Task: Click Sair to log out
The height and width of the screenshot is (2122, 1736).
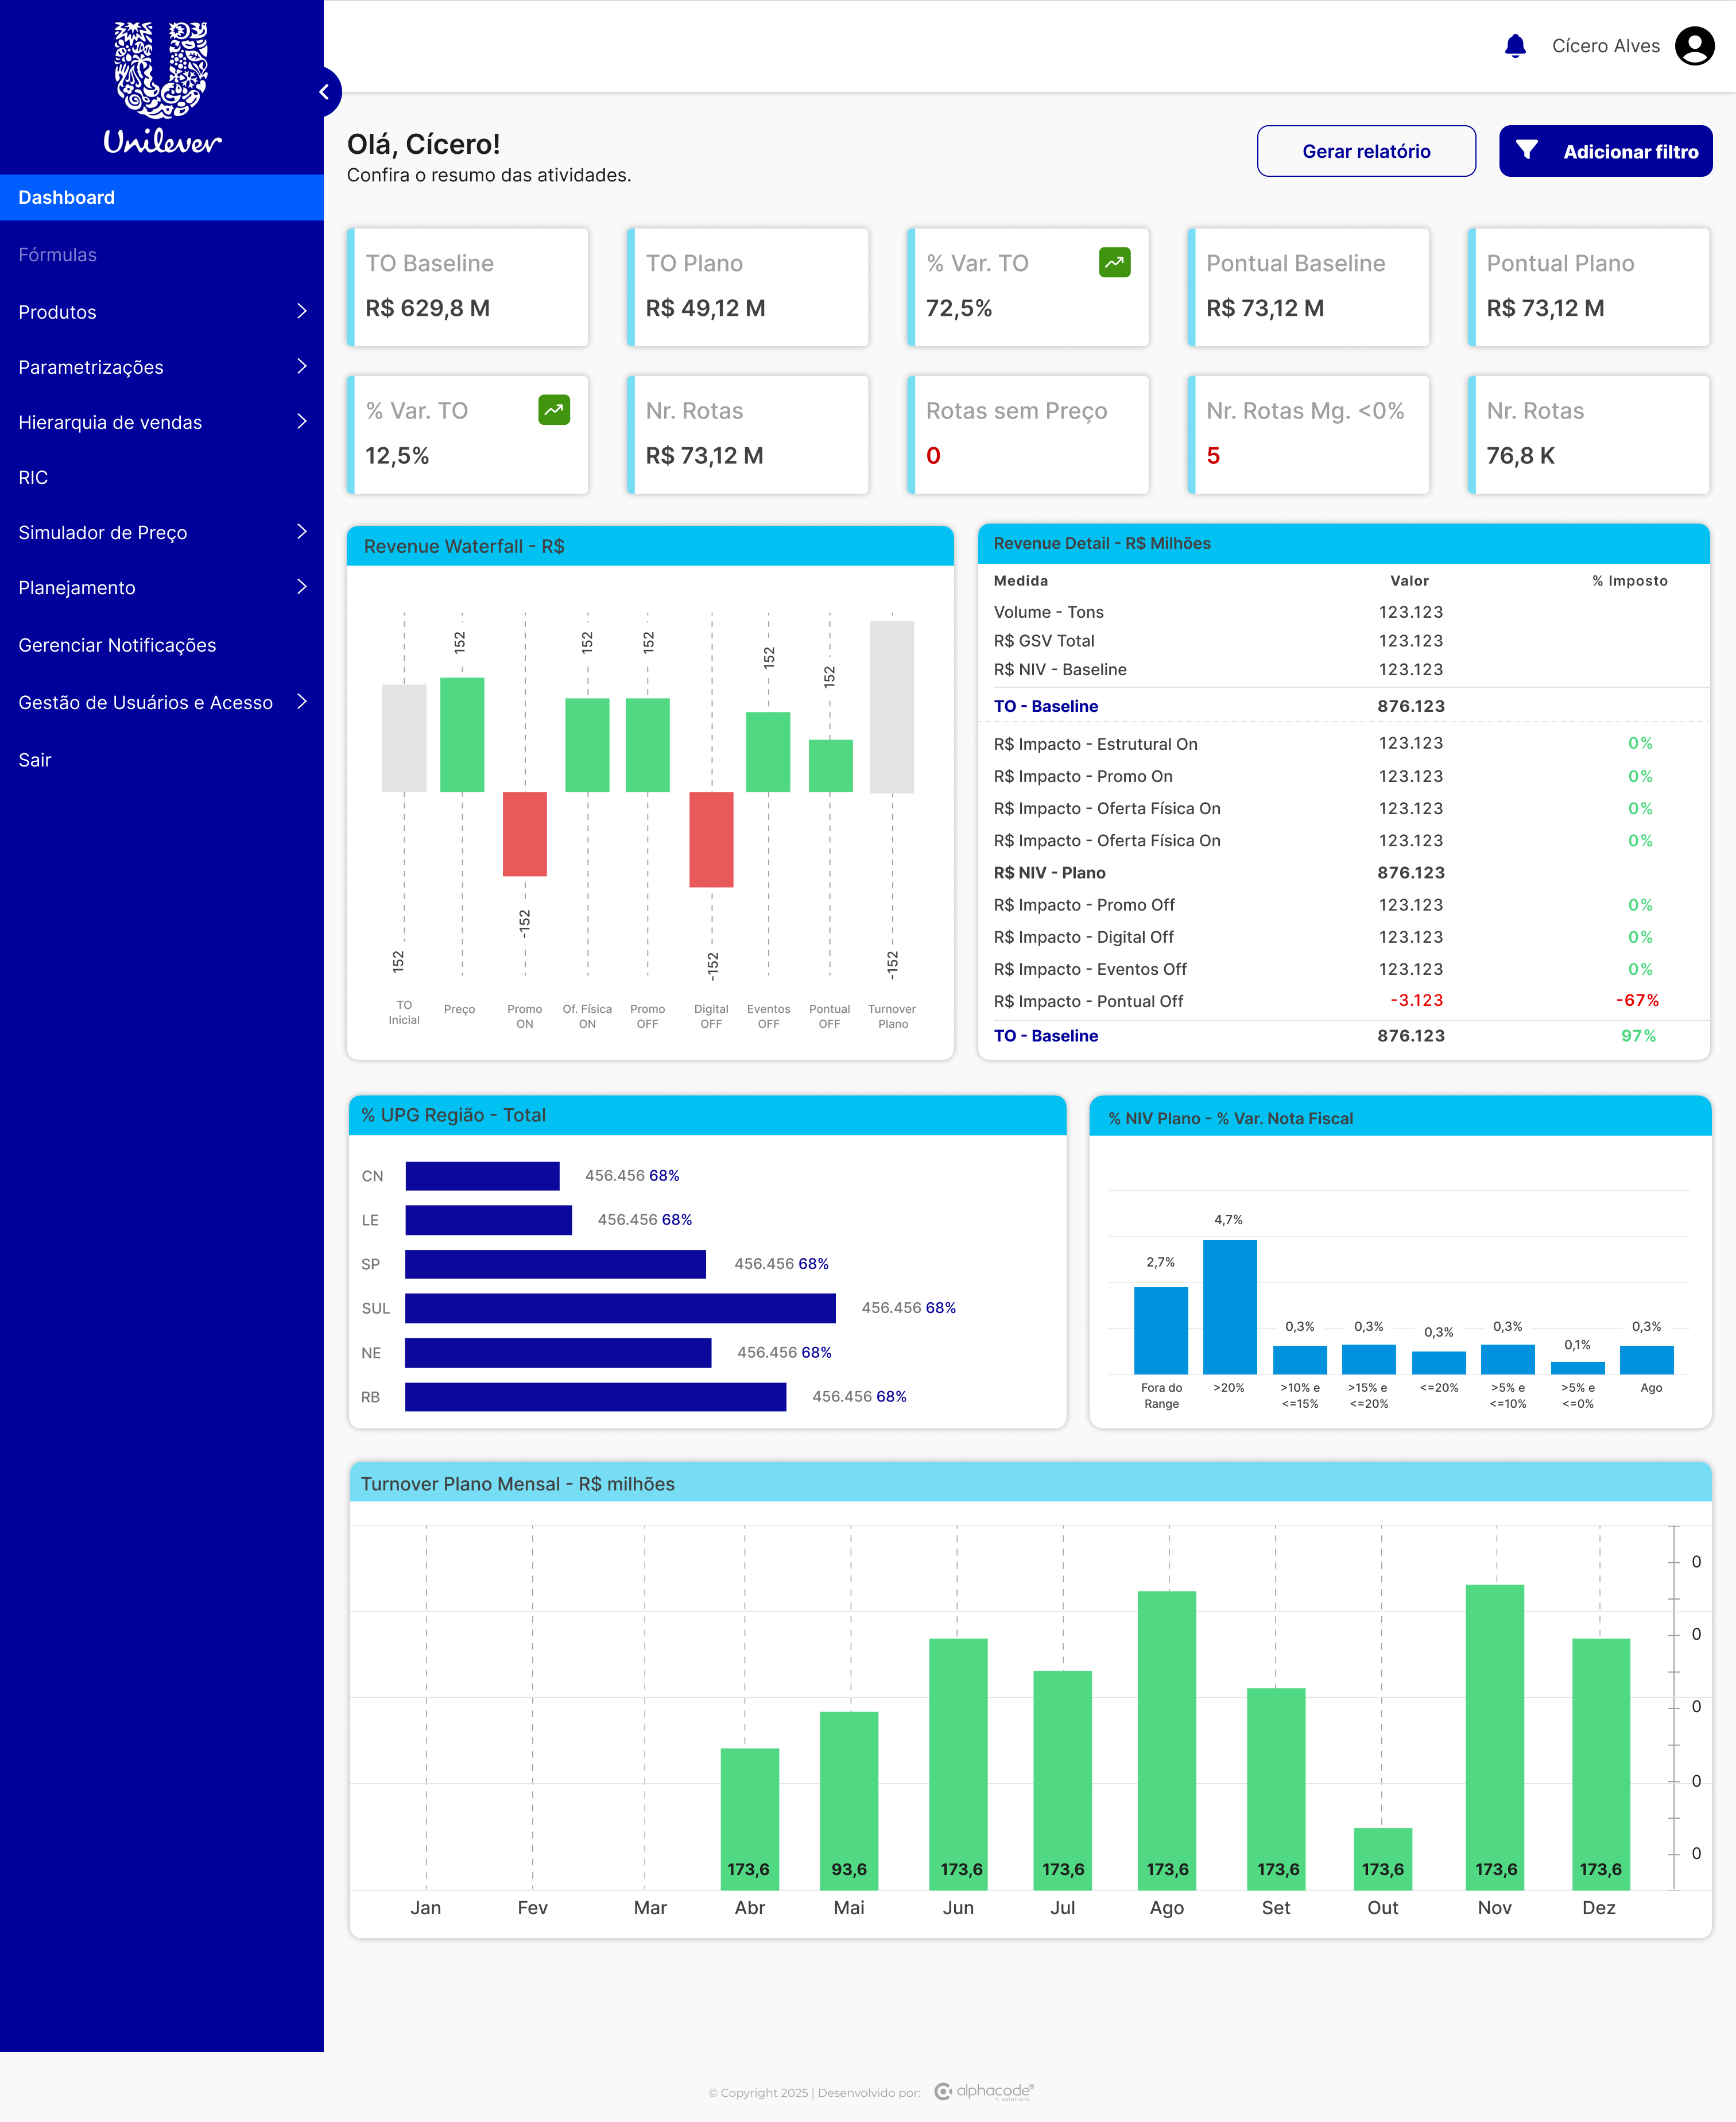Action: [x=35, y=760]
